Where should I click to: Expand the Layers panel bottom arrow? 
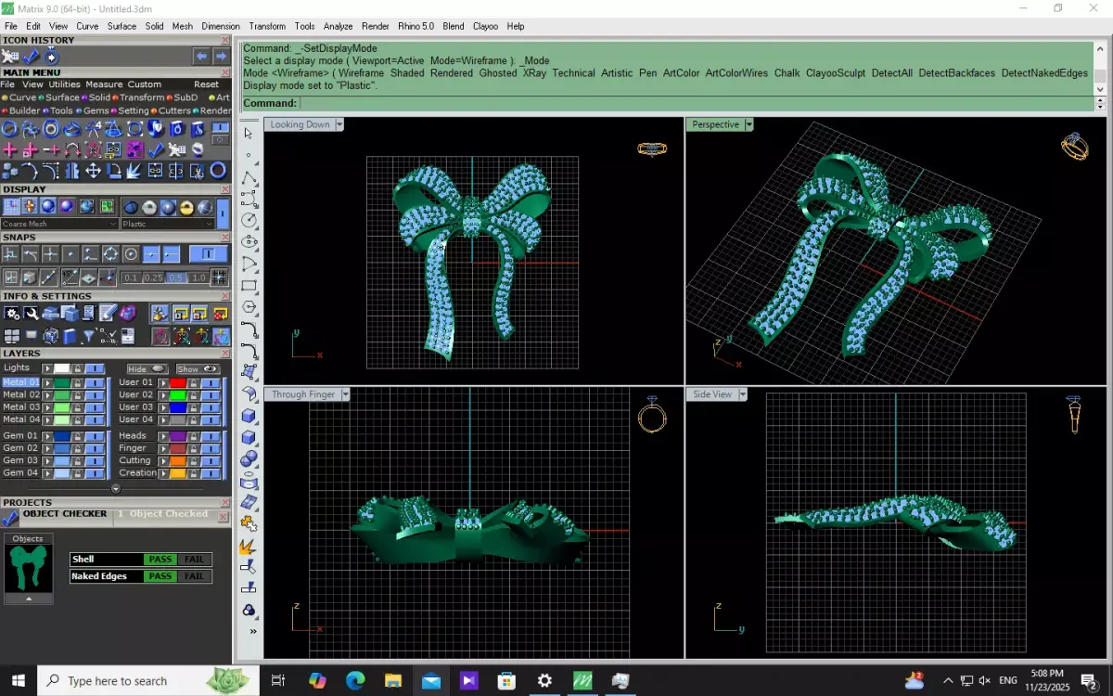point(116,489)
